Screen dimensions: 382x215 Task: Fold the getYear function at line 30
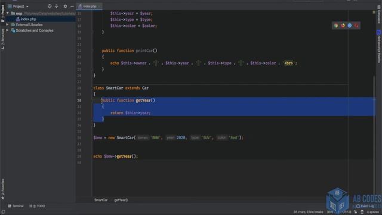coord(92,100)
